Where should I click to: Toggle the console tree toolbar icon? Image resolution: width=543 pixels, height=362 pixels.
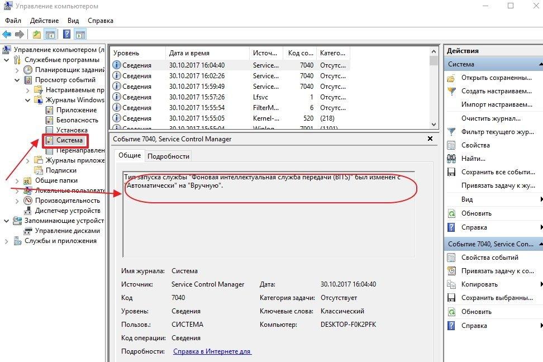[50, 34]
